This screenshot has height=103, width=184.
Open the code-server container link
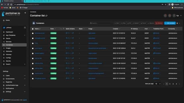(x=38, y=48)
